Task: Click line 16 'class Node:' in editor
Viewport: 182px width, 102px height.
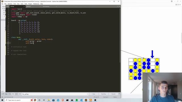Action: tap(16, 37)
